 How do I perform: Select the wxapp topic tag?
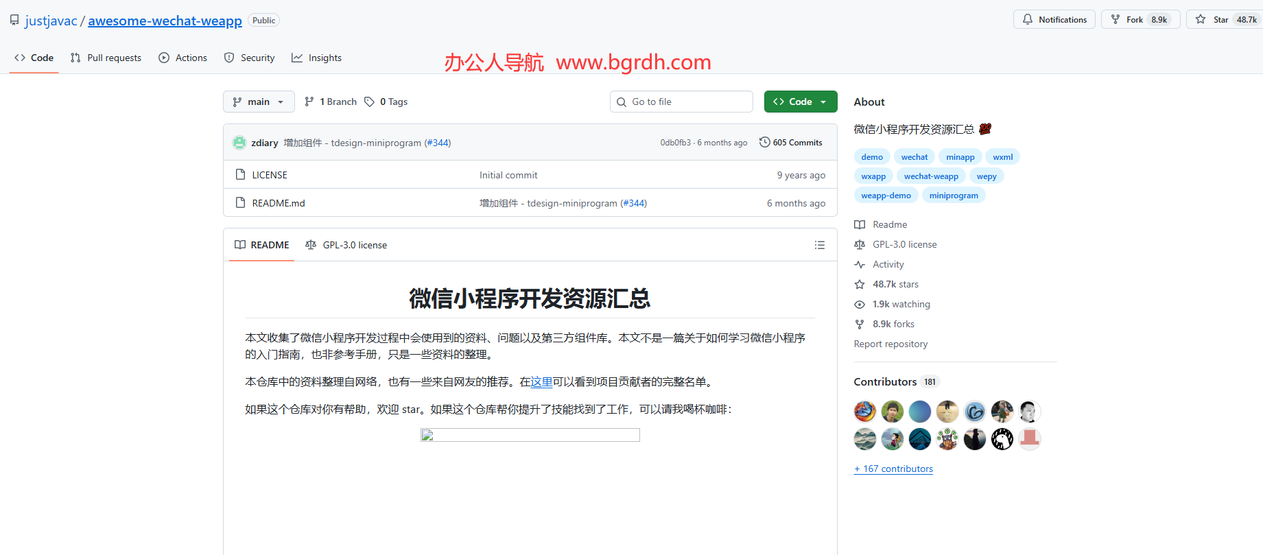[874, 176]
